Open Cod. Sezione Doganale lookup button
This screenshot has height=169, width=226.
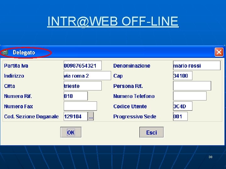[x=91, y=116]
